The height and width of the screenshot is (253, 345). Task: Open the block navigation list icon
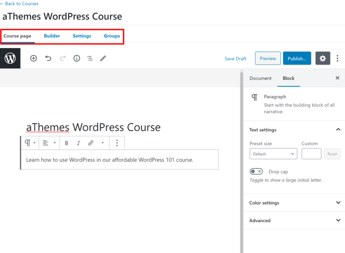90,58
